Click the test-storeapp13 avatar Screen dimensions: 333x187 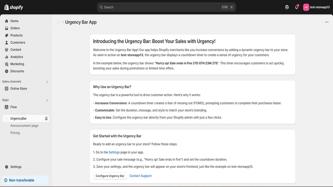(x=306, y=7)
